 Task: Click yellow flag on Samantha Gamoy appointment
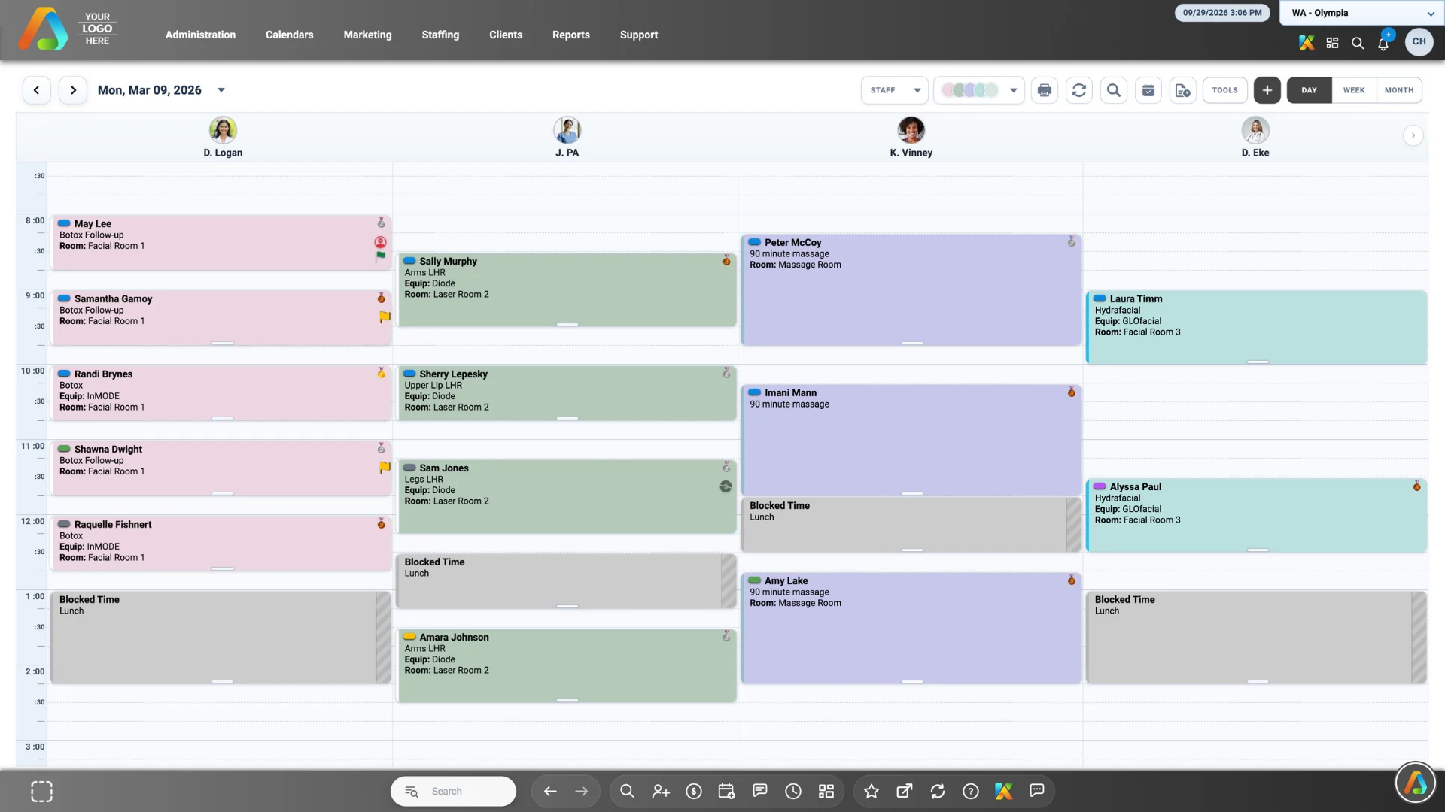click(385, 317)
